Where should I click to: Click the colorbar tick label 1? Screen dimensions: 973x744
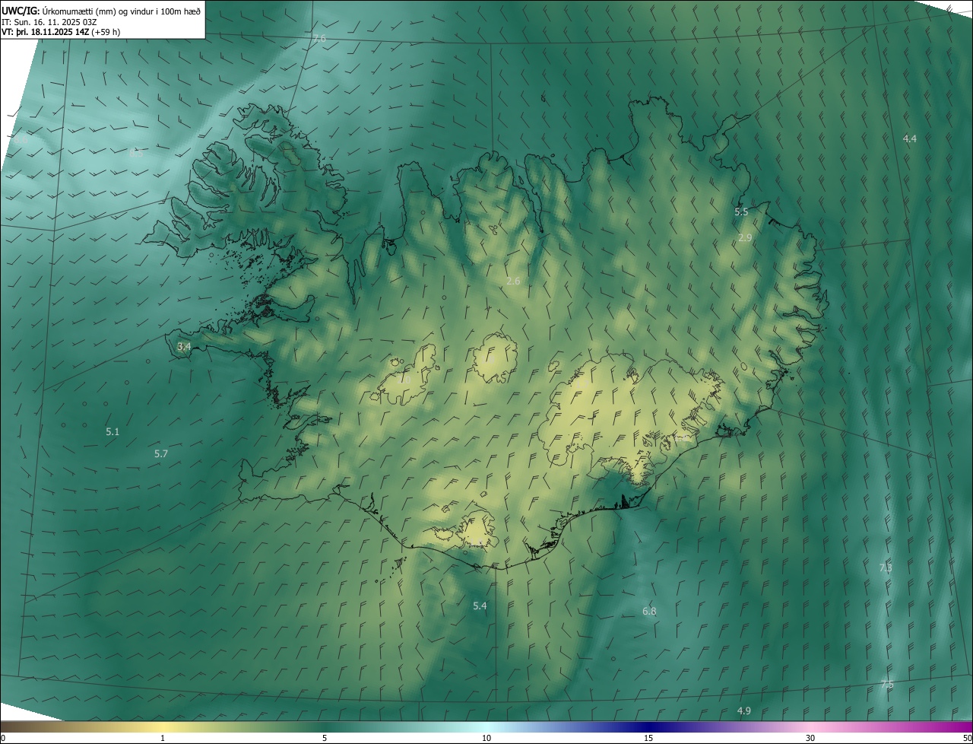coord(163,738)
